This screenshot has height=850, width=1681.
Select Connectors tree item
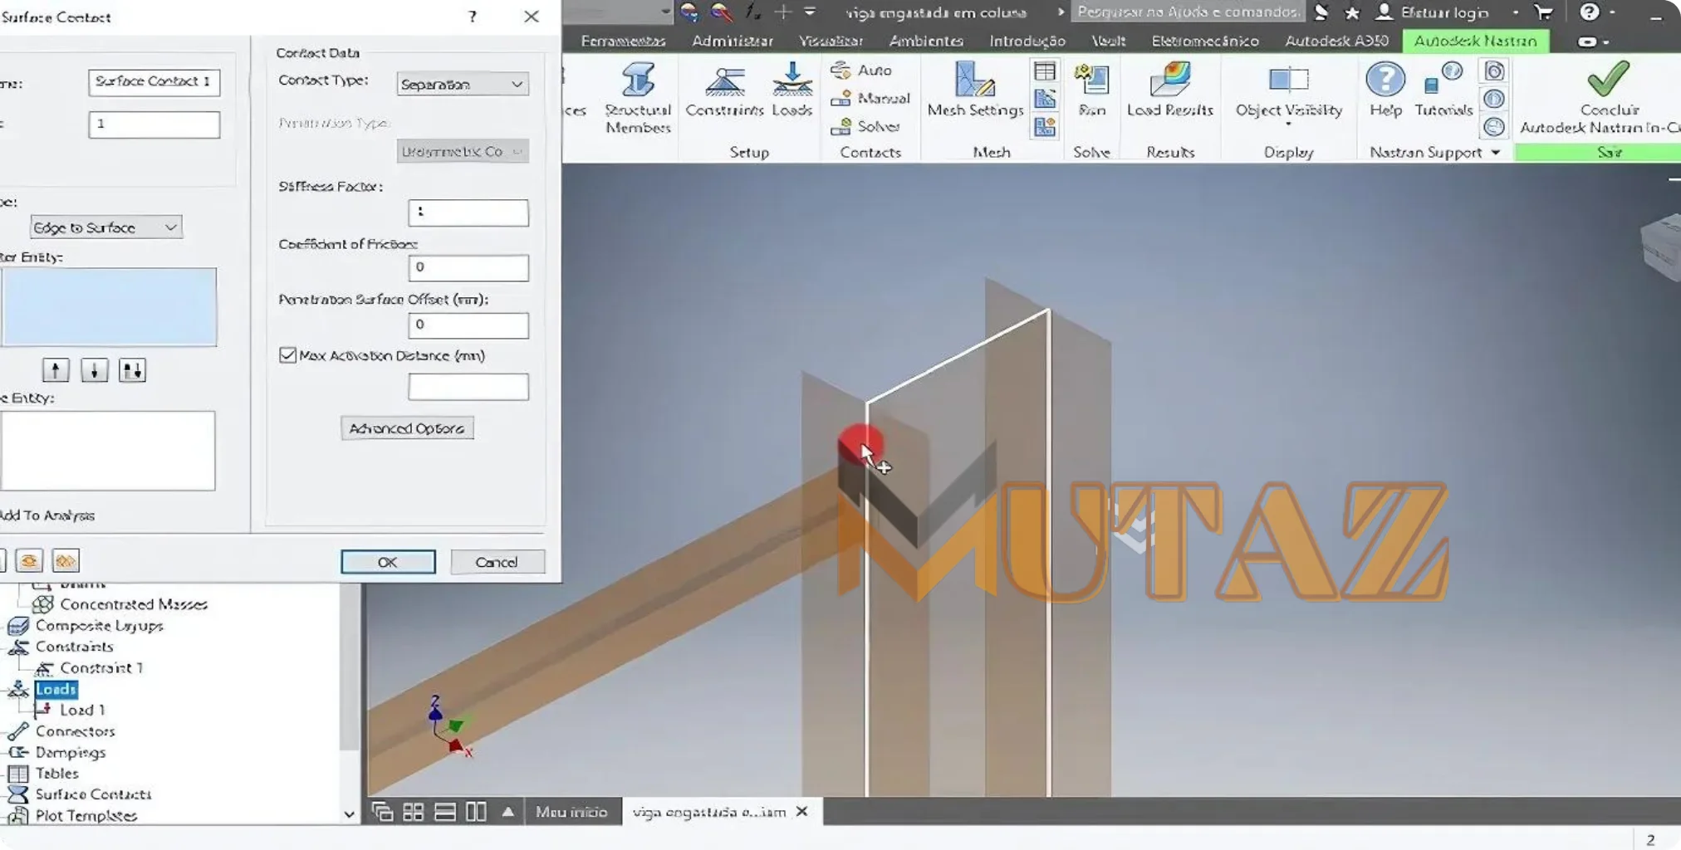75,731
